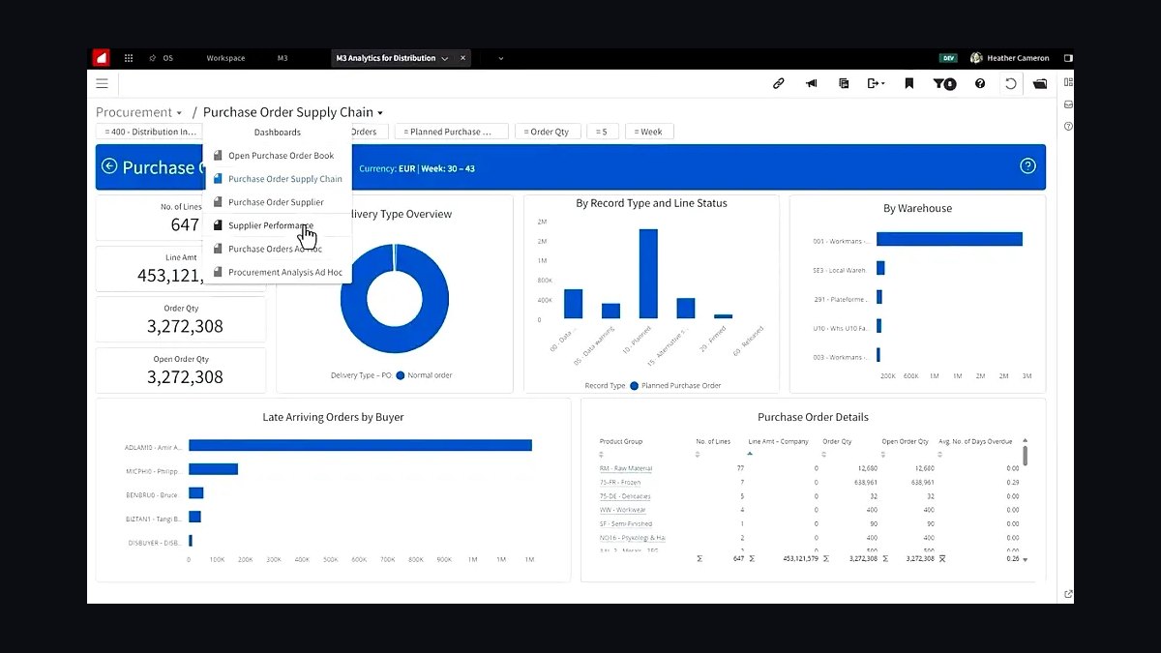The width and height of the screenshot is (1161, 653).
Task: Click the DEV environment badge
Action: pyautogui.click(x=949, y=58)
